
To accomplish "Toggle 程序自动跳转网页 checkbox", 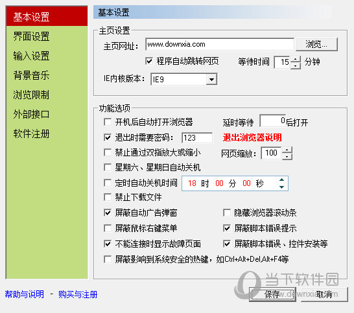I will point(149,61).
